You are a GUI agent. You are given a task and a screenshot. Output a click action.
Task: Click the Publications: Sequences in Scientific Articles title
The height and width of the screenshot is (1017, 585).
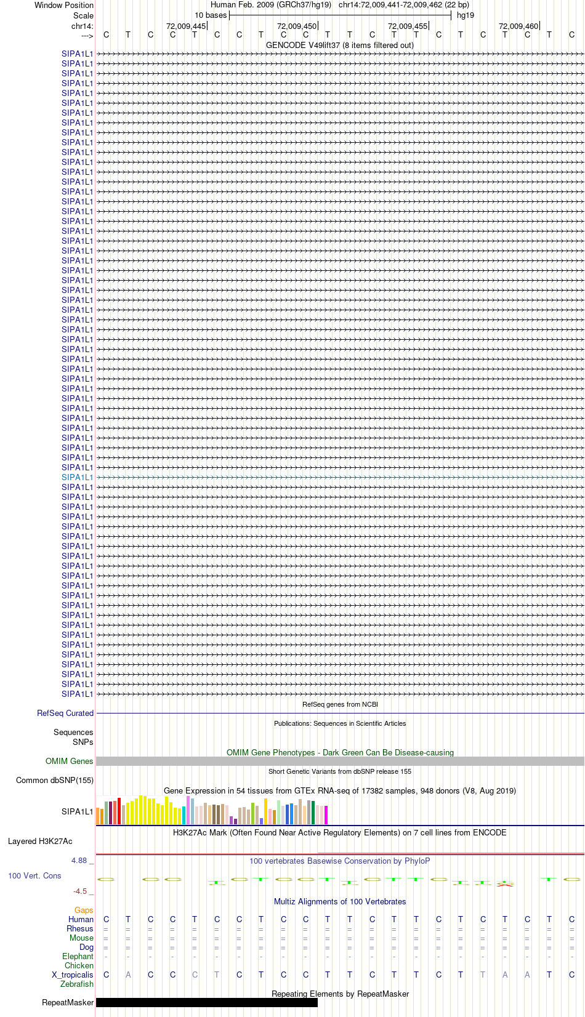point(340,723)
